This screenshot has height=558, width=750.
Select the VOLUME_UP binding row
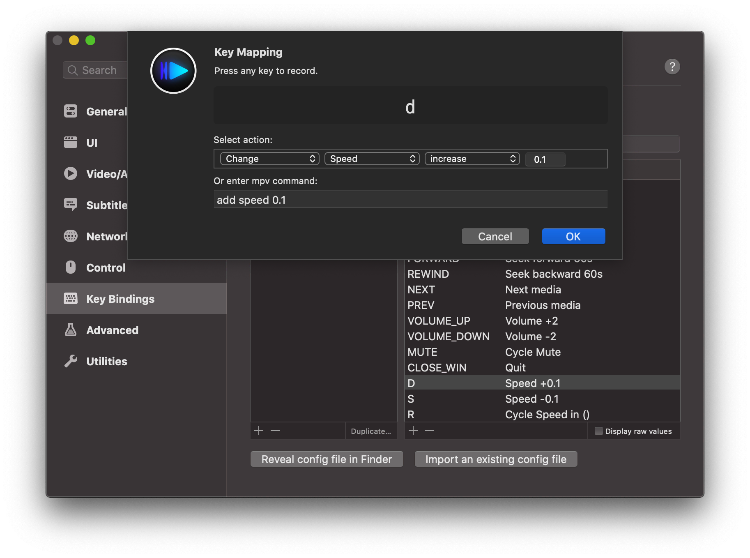pyautogui.click(x=542, y=321)
